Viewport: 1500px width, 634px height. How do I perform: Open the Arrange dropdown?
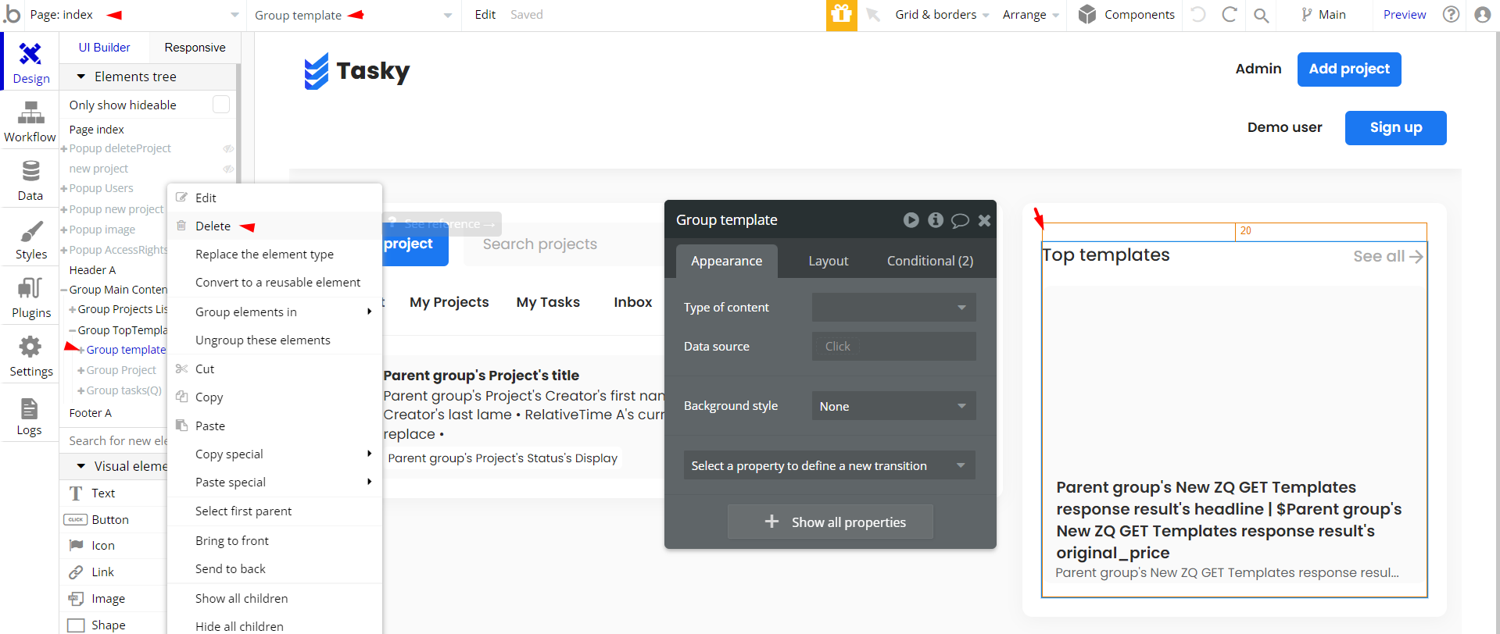point(1030,14)
